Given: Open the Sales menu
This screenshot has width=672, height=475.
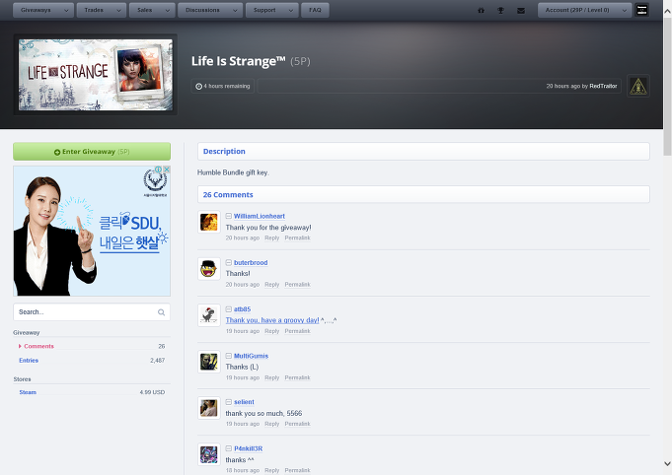Looking at the screenshot, I should tap(152, 10).
